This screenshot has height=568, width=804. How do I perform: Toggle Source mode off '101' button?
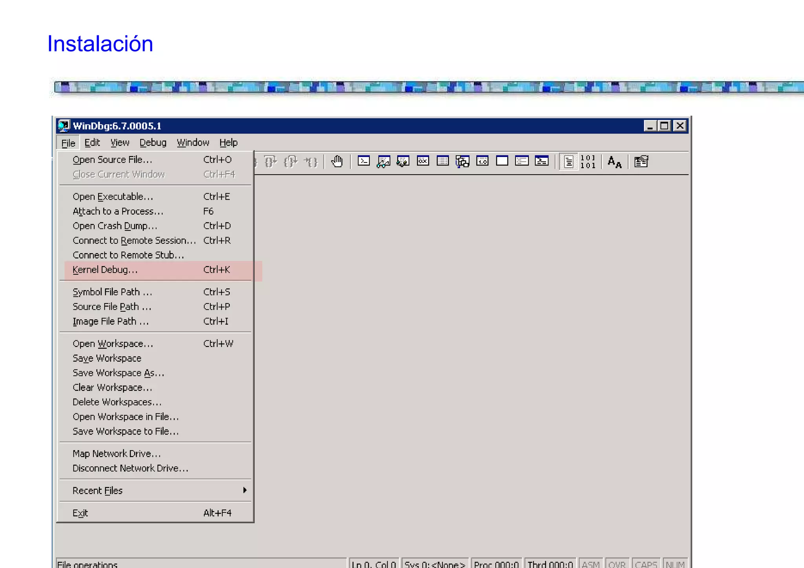click(x=588, y=162)
